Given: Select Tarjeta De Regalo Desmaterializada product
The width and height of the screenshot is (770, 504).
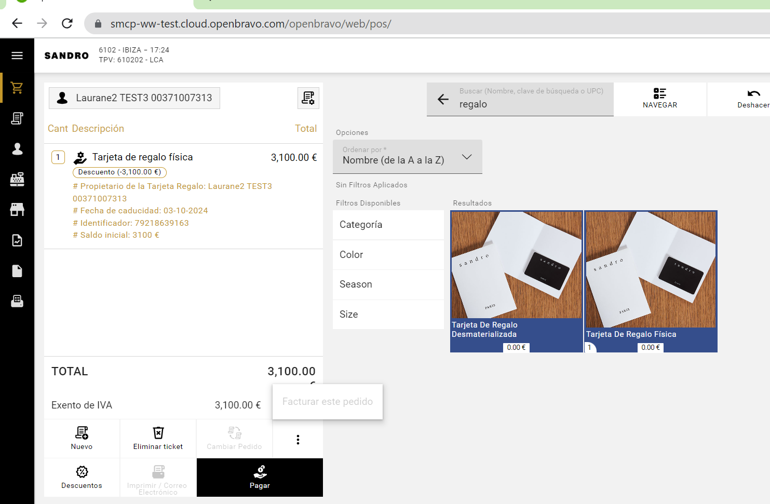Looking at the screenshot, I should 516,281.
